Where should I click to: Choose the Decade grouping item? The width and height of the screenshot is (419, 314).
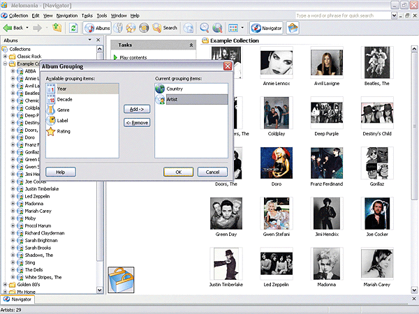tap(64, 100)
